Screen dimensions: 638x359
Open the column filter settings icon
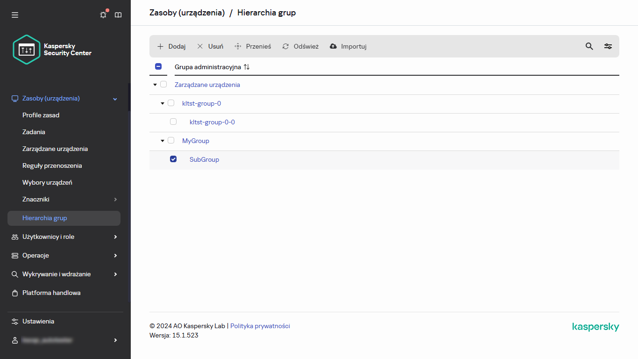click(608, 46)
